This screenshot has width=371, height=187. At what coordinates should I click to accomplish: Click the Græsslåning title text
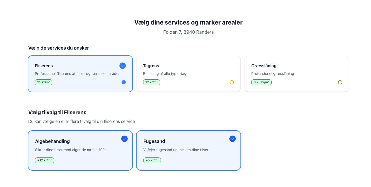264,66
